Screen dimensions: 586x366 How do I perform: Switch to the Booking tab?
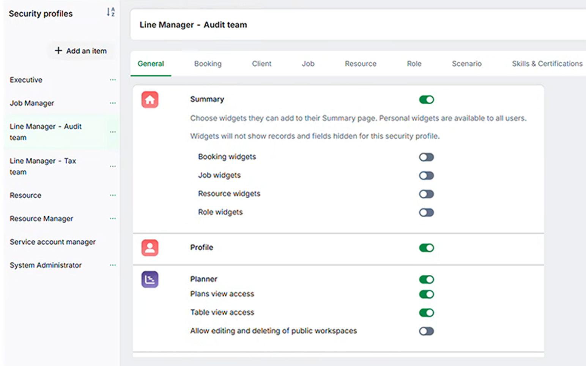pos(208,64)
